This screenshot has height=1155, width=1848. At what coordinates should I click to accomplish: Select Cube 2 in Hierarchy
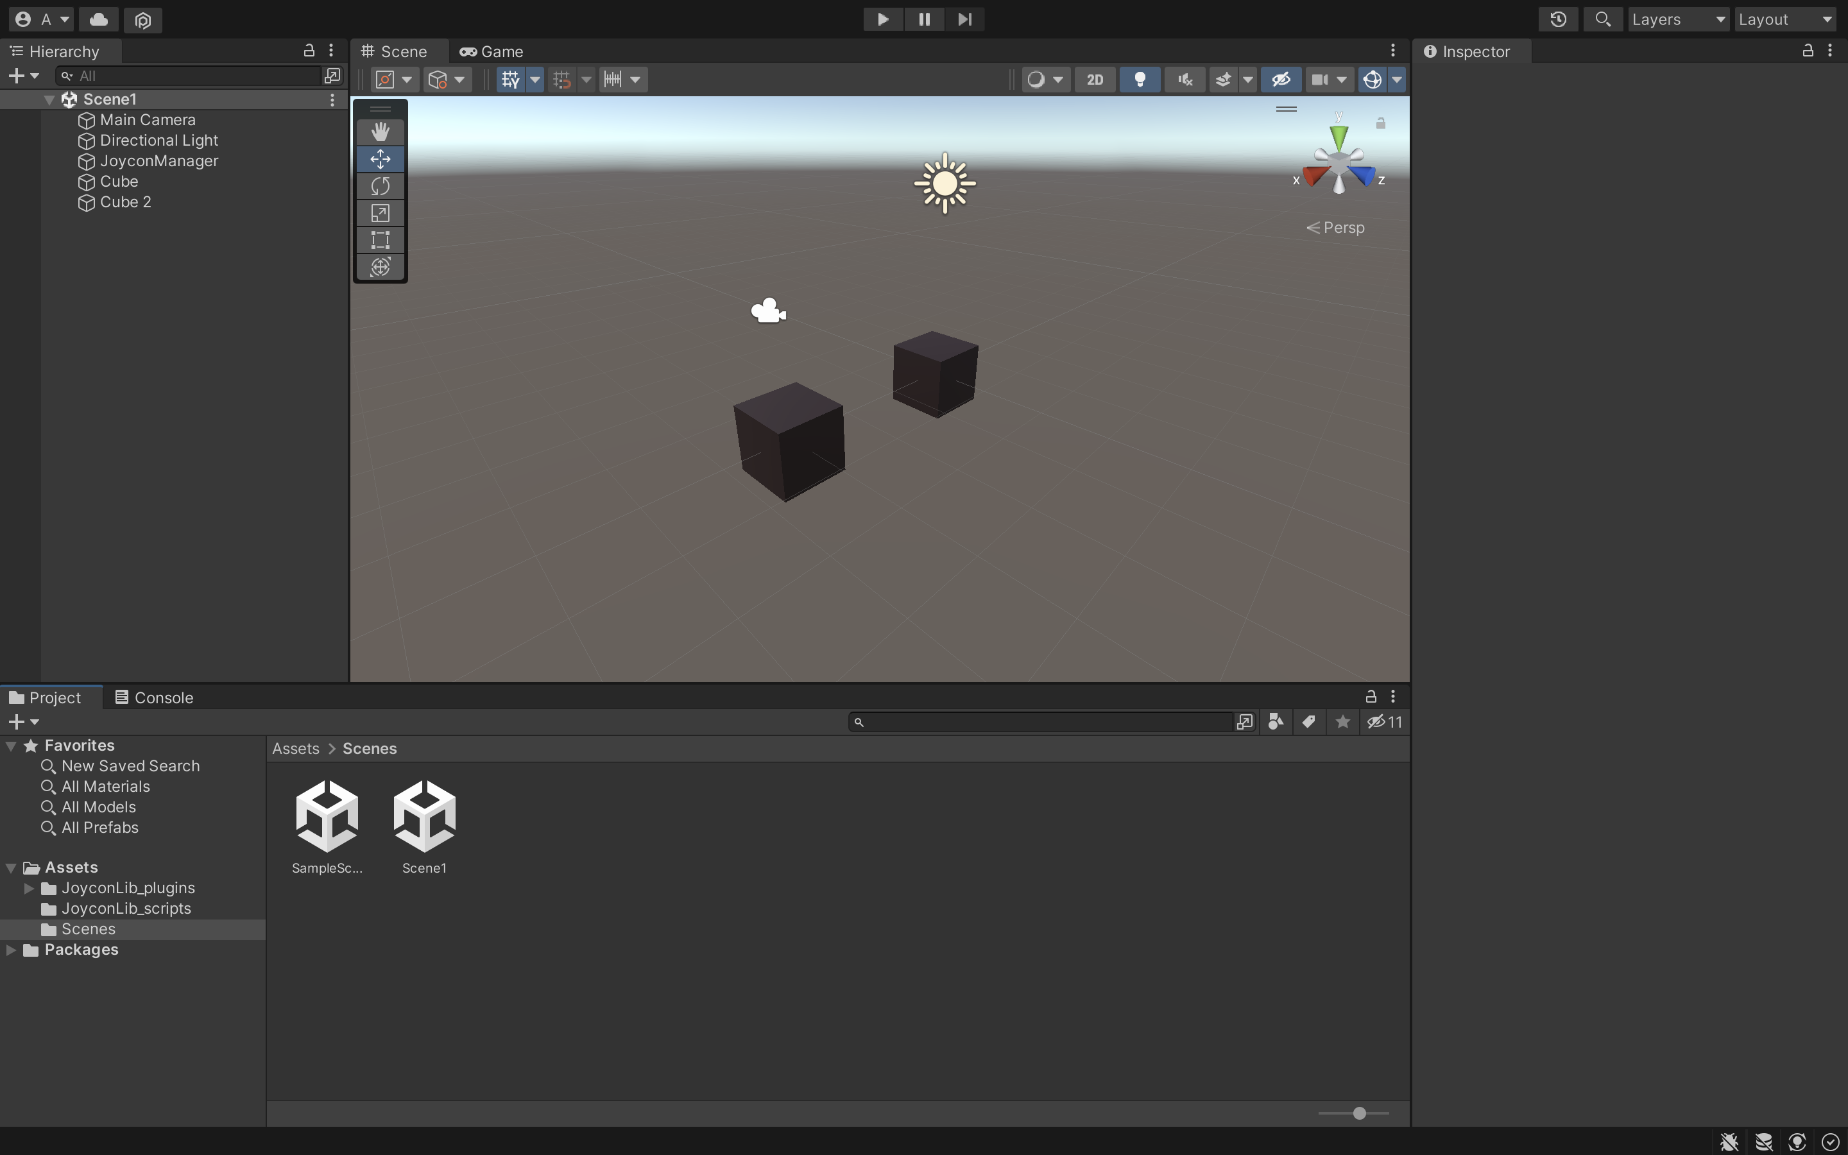pyautogui.click(x=125, y=202)
